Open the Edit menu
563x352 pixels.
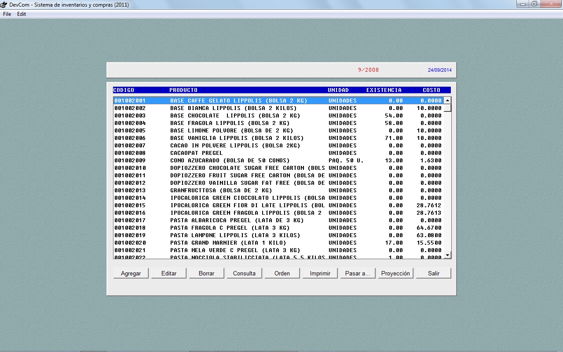coord(22,14)
